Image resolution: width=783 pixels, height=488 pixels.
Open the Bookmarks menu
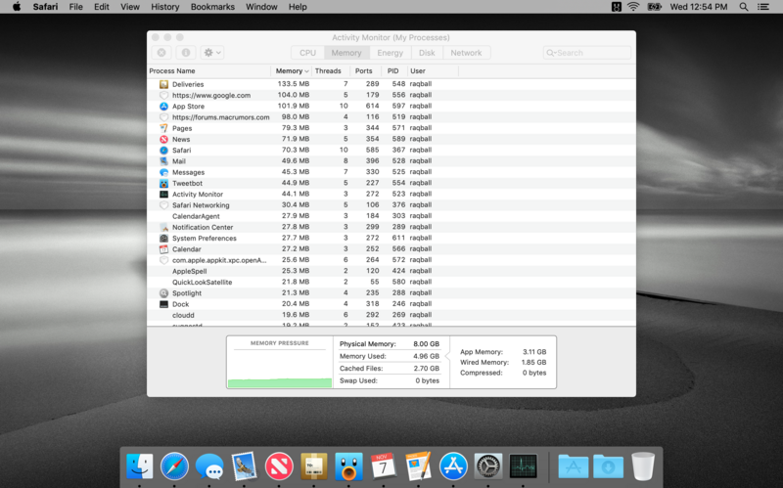click(212, 7)
